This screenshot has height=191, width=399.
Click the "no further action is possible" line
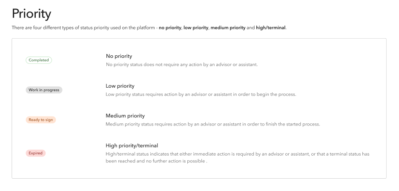pyautogui.click(x=156, y=162)
